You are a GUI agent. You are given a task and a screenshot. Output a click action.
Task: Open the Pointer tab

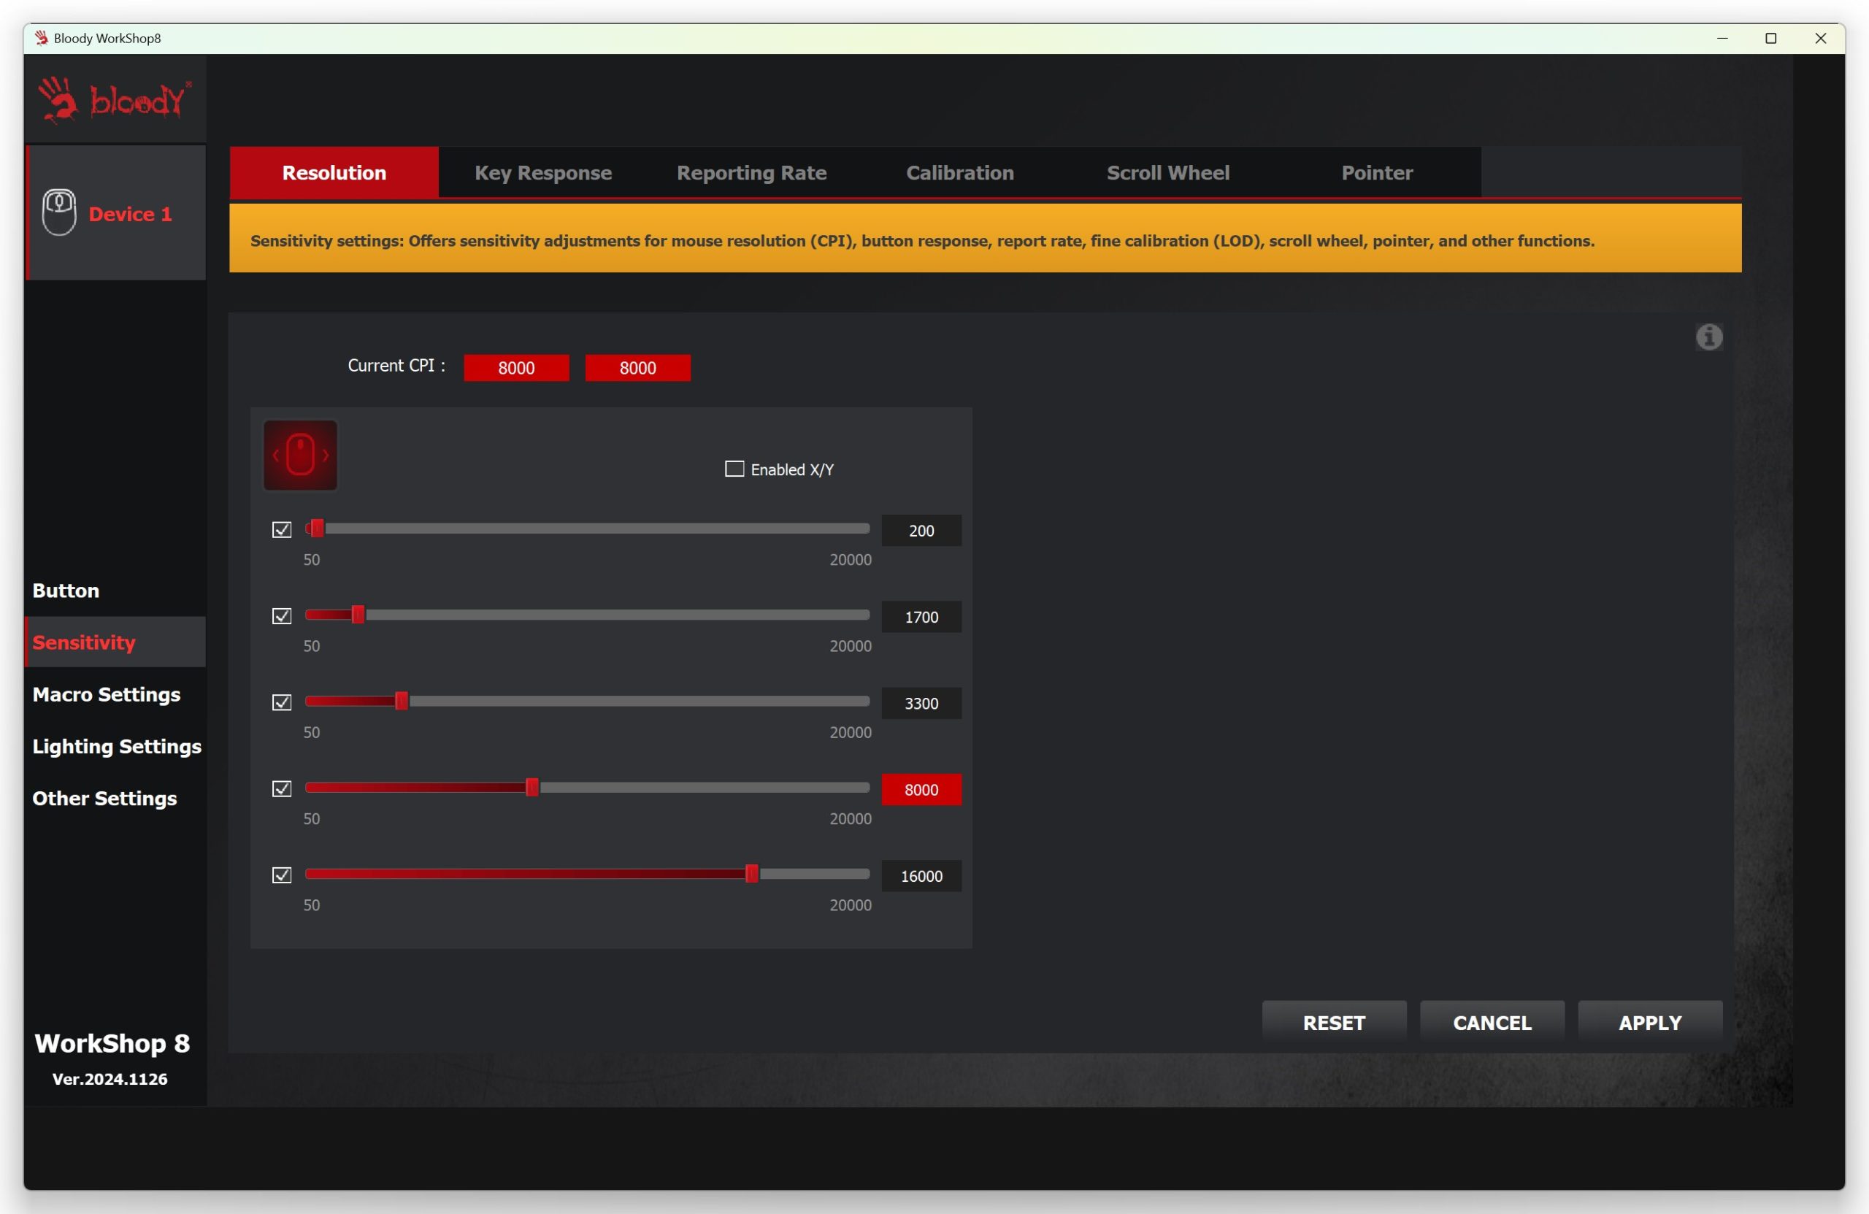[x=1377, y=172]
